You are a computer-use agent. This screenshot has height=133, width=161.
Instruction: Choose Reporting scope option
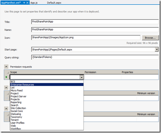[47, 102]
